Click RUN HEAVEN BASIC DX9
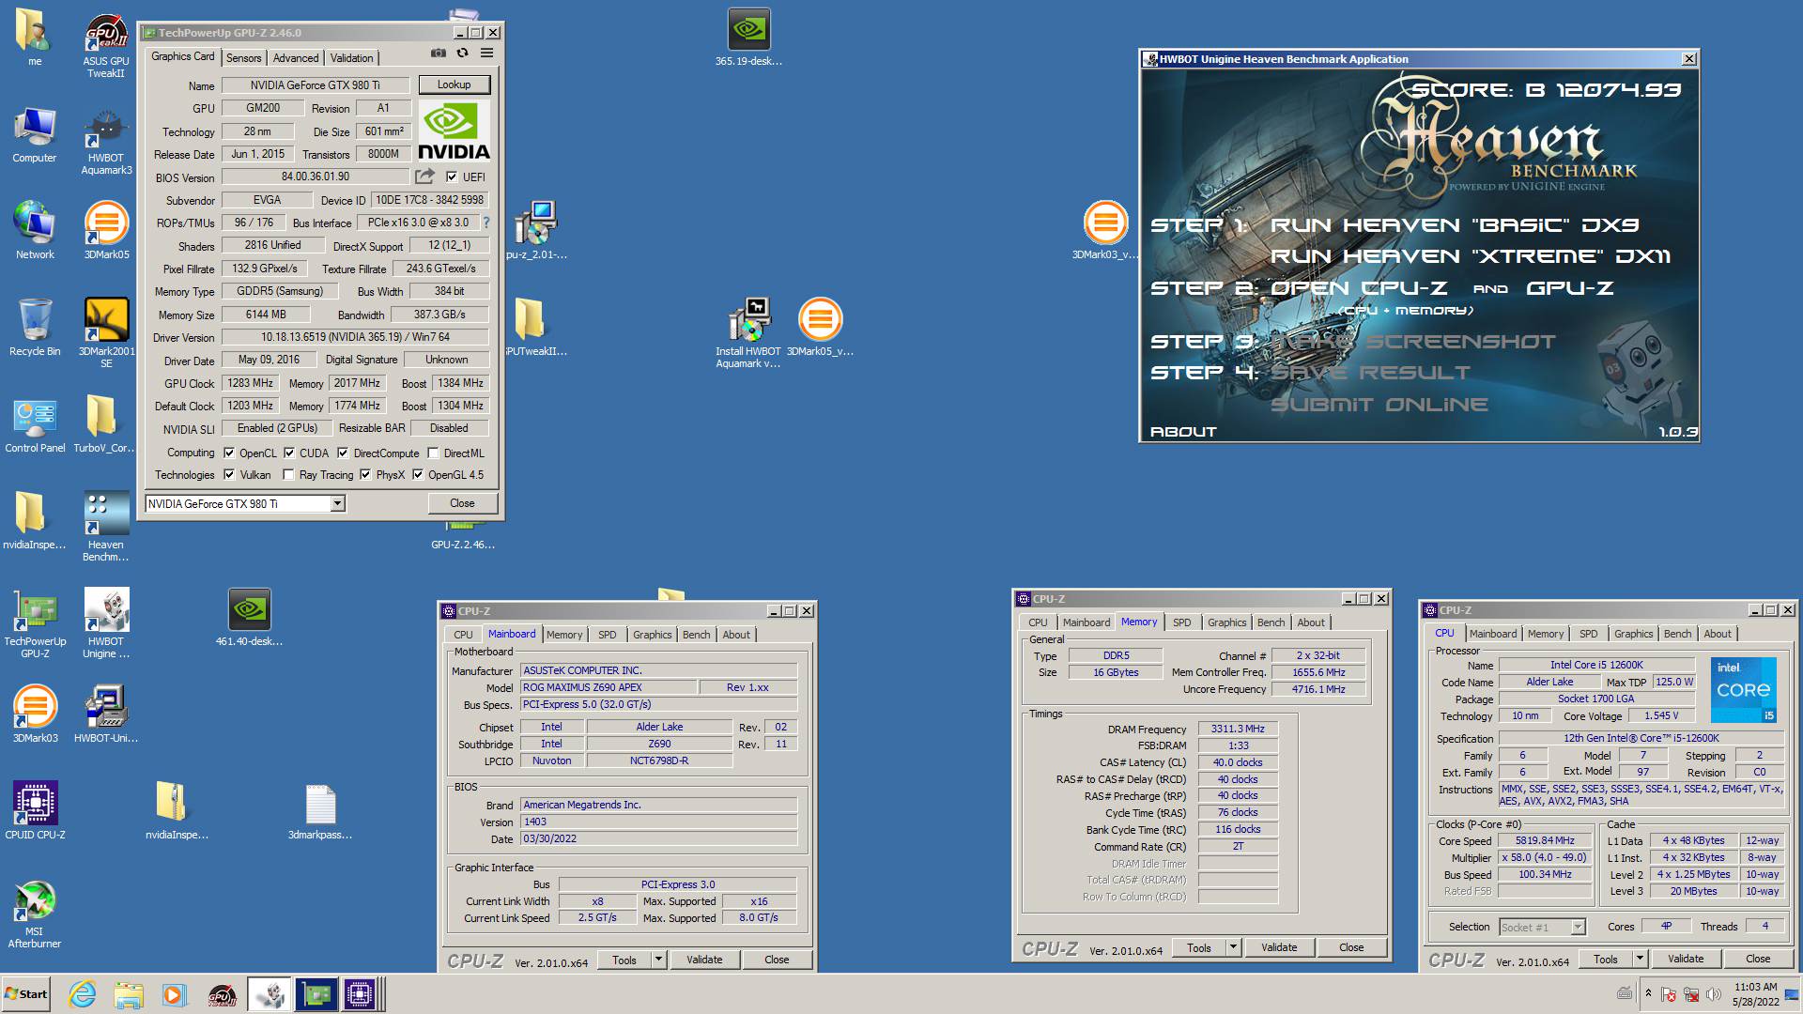This screenshot has height=1014, width=1803. 1455,225
